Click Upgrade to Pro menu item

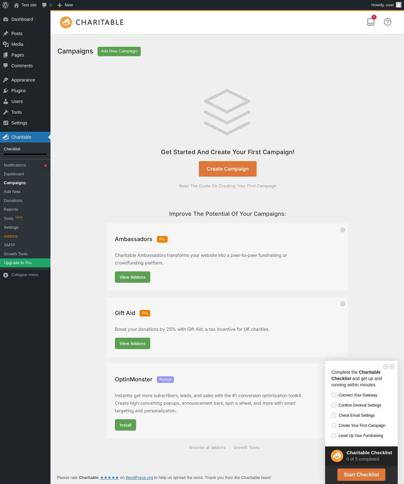(x=25, y=263)
